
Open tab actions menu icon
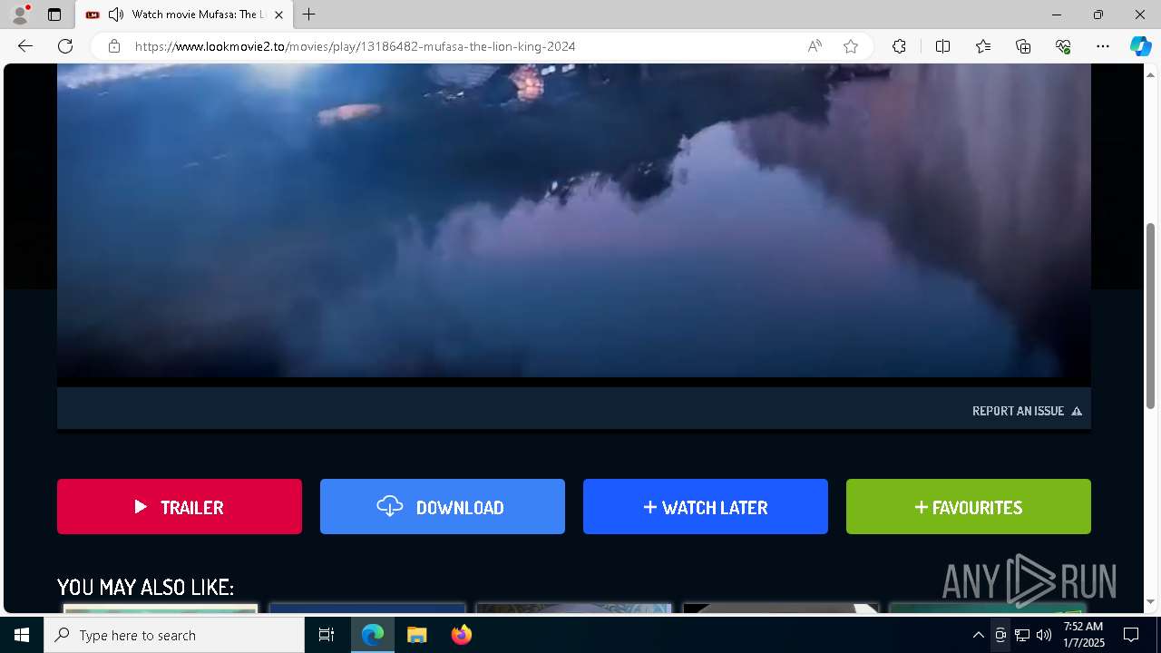click(54, 15)
